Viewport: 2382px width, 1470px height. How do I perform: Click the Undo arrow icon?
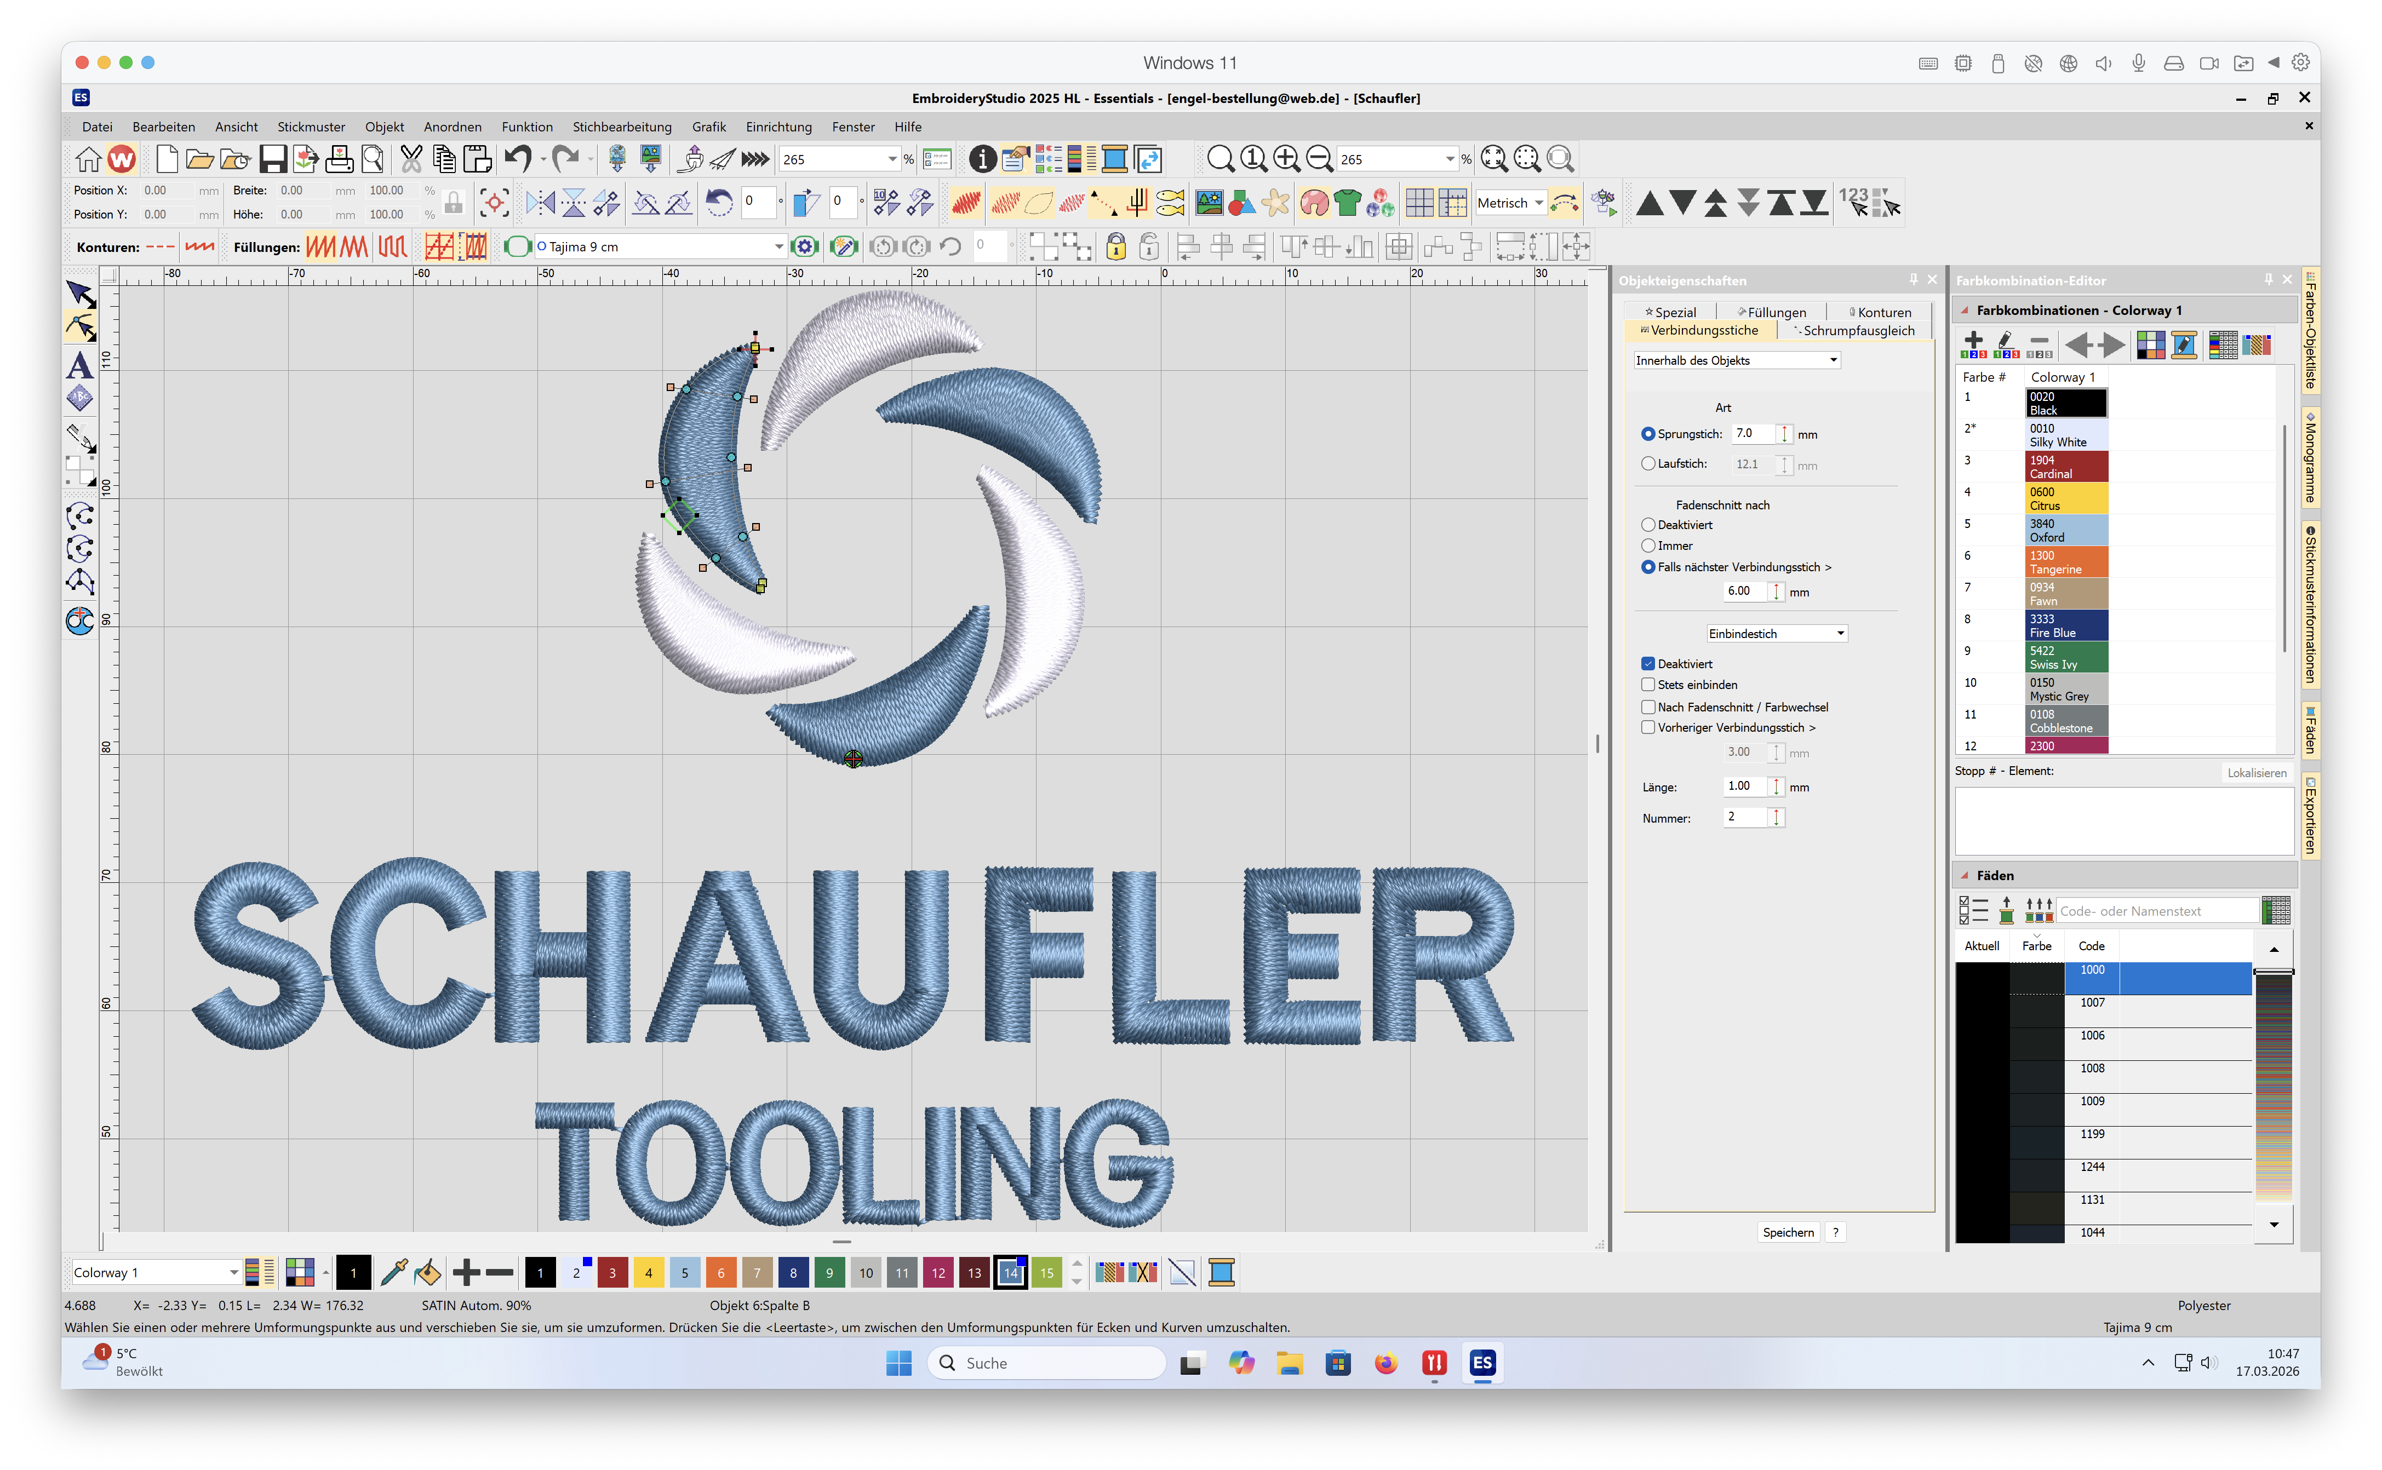click(x=517, y=158)
